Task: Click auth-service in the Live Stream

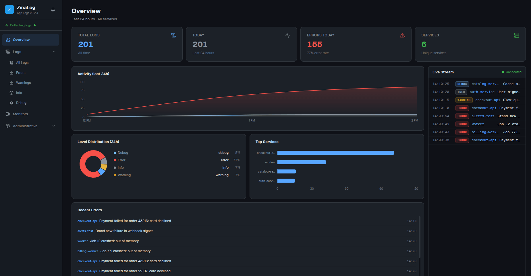Action: tap(482, 92)
